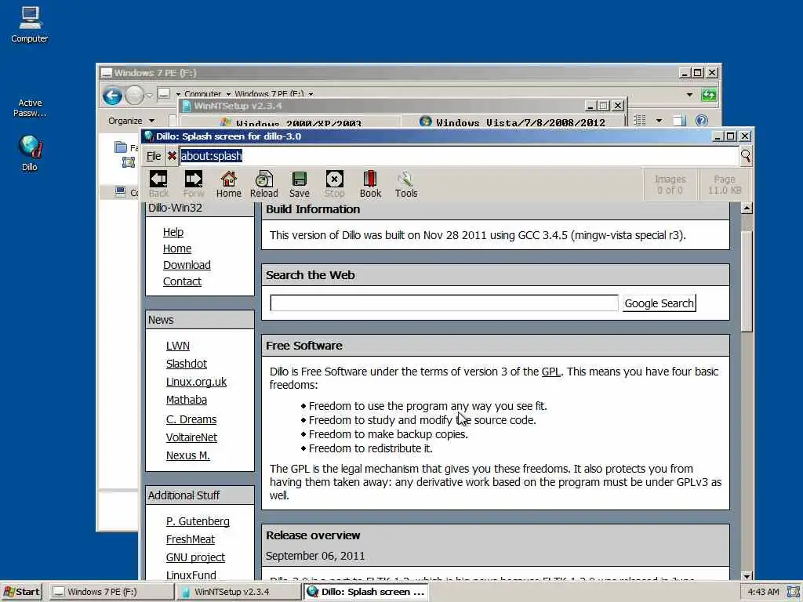
Task: Click the Page 11.0 KB status button
Action: coord(725,185)
